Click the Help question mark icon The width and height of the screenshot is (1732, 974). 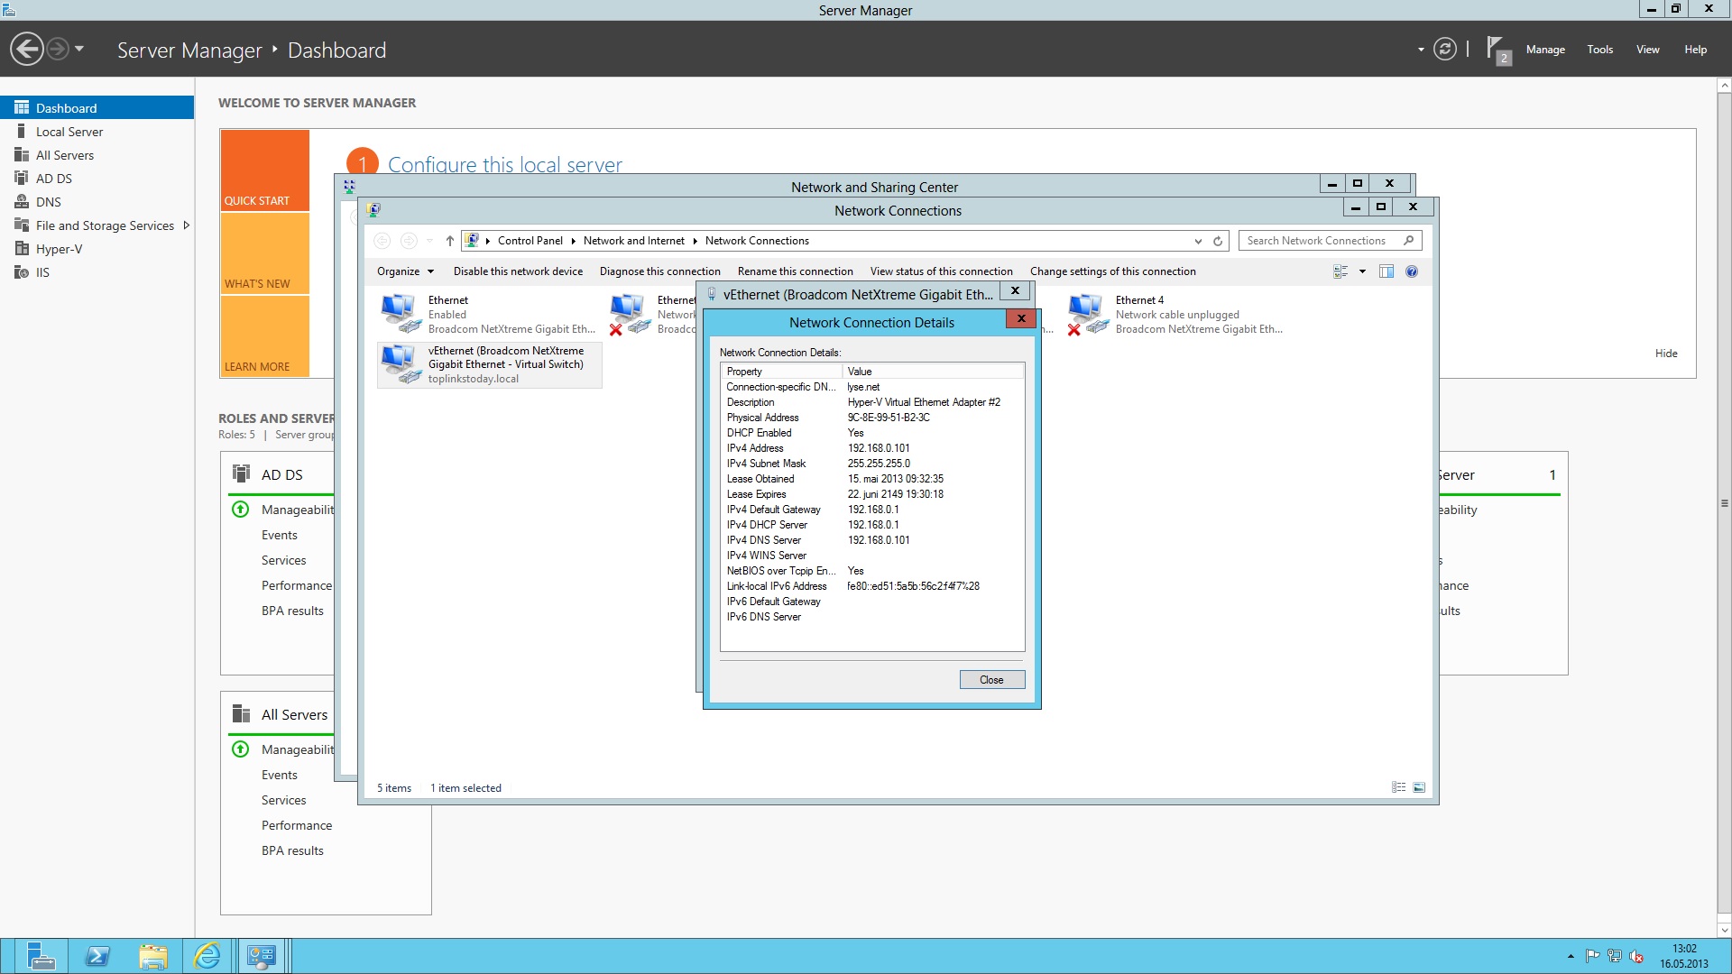[x=1412, y=271]
